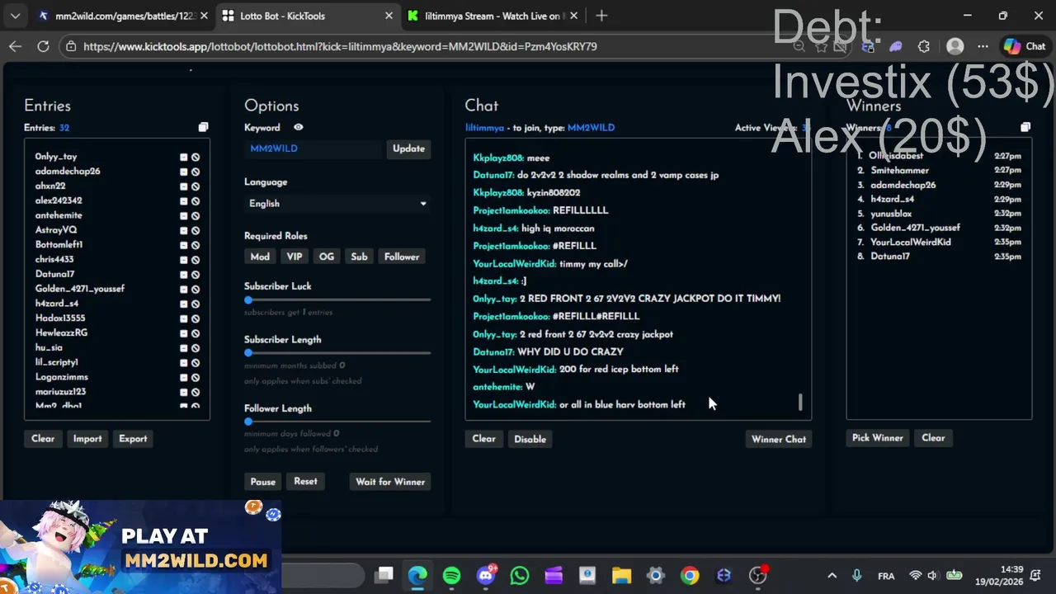1056x594 pixels.
Task: Remove ahxn22 using its ban icon
Action: 196,186
